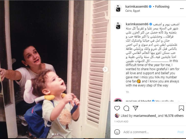Screen dimensions: 186x139
Task: Open emoji picker smiley icon
Action: click(x=117, y=132)
